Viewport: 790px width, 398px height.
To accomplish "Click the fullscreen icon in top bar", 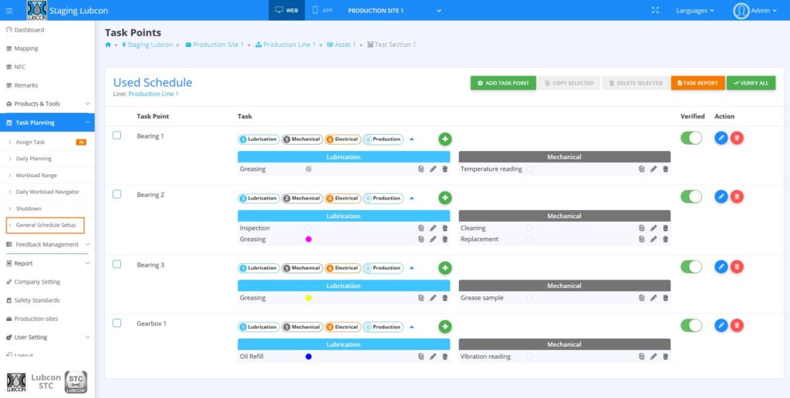I will 655,11.
